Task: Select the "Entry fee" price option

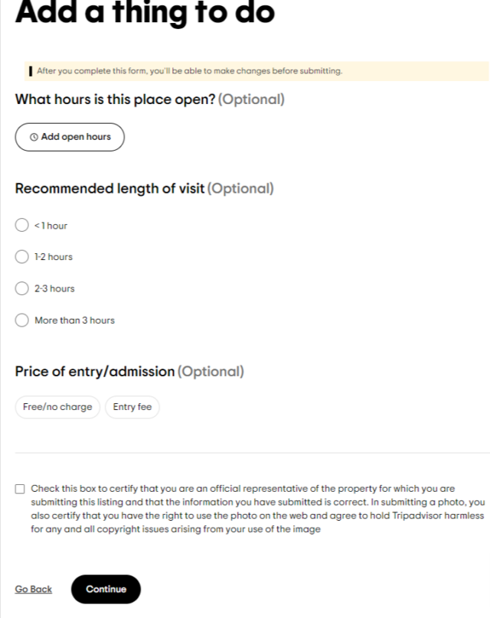Action: pyautogui.click(x=132, y=407)
